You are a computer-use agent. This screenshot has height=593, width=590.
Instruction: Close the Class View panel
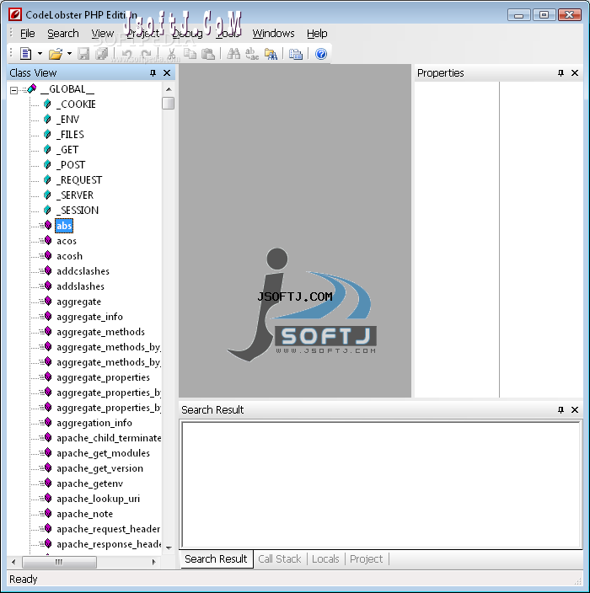(x=167, y=73)
